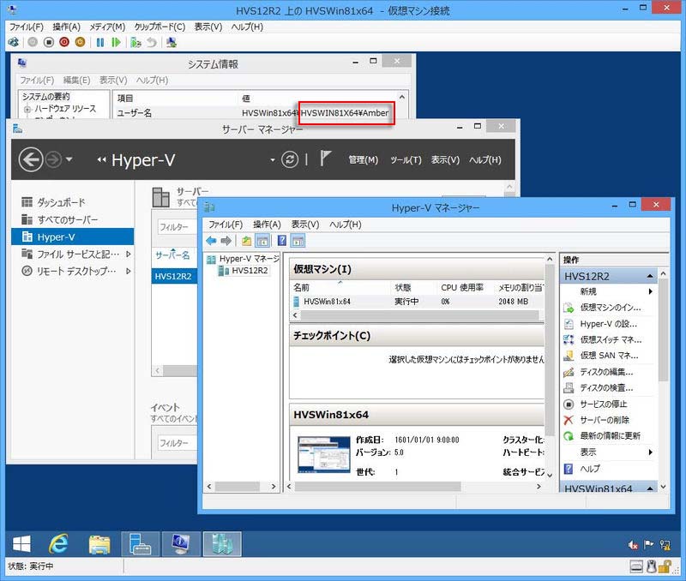The width and height of the screenshot is (686, 581).
Task: Click the フィルター box under イベント
Action: click(x=177, y=443)
